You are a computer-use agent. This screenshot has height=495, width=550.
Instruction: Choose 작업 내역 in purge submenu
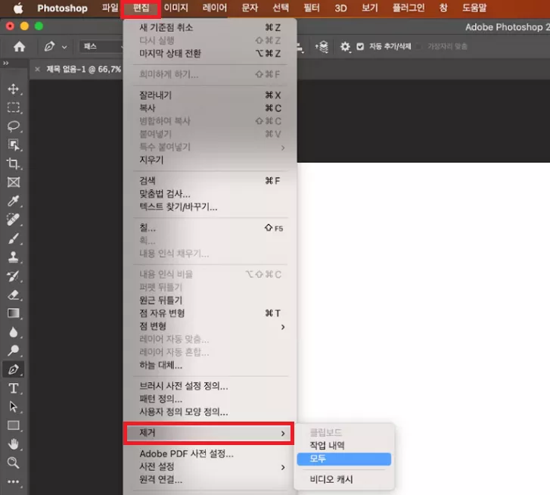click(x=343, y=446)
